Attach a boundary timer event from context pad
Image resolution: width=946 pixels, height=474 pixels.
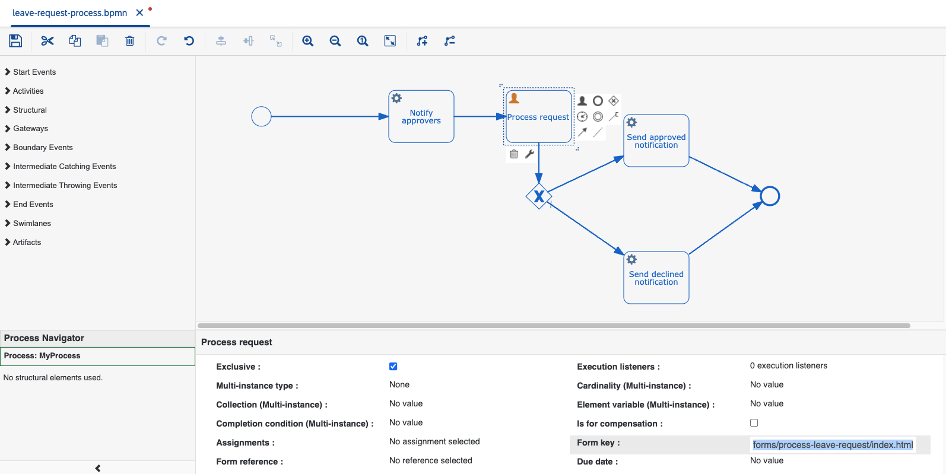[x=582, y=117]
